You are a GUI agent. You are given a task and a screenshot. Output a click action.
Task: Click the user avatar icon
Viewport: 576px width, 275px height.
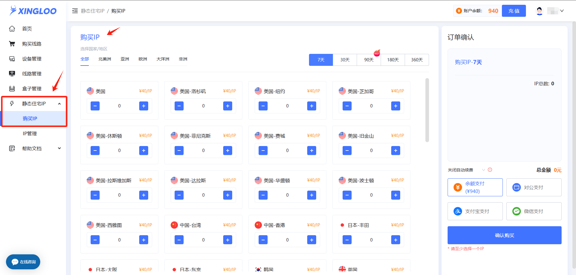[539, 11]
